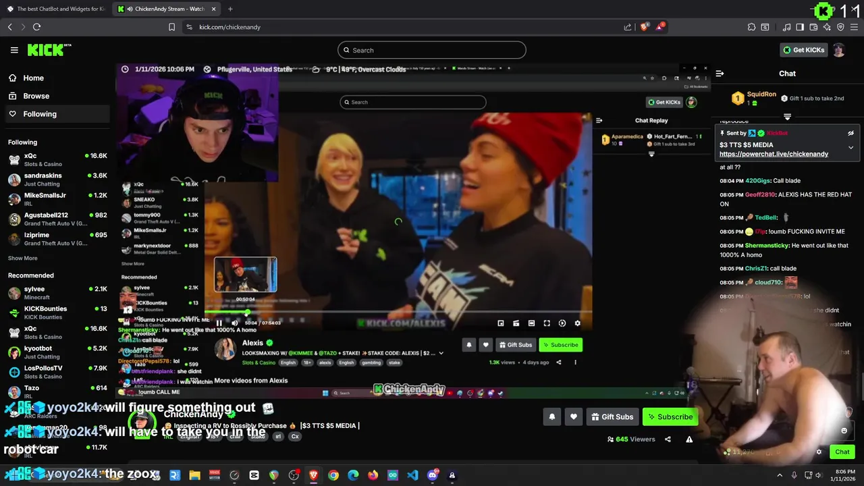Click the bookmark icon in the address bar
Image resolution: width=864 pixels, height=486 pixels.
pos(171,27)
